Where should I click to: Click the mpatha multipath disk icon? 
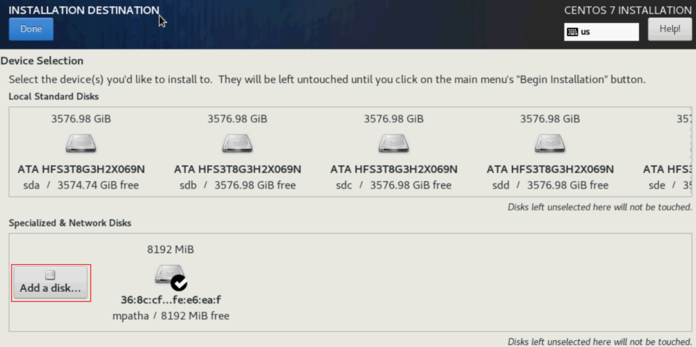point(167,274)
